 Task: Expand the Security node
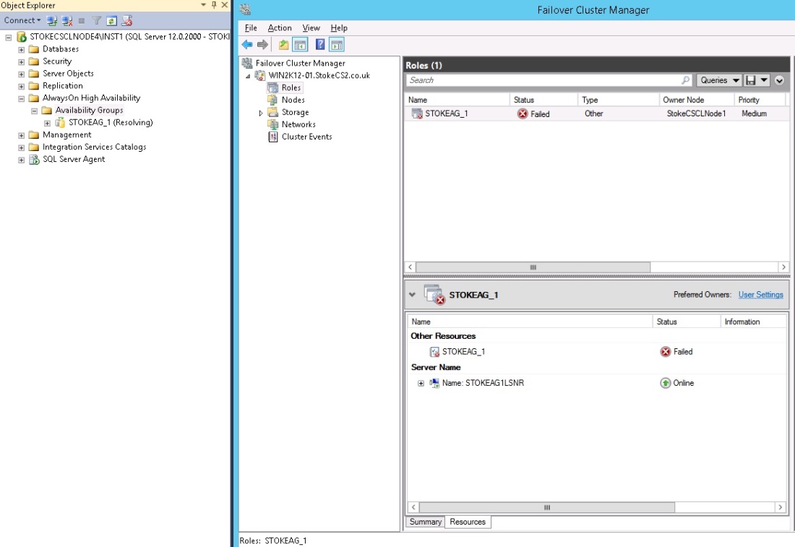(21, 62)
